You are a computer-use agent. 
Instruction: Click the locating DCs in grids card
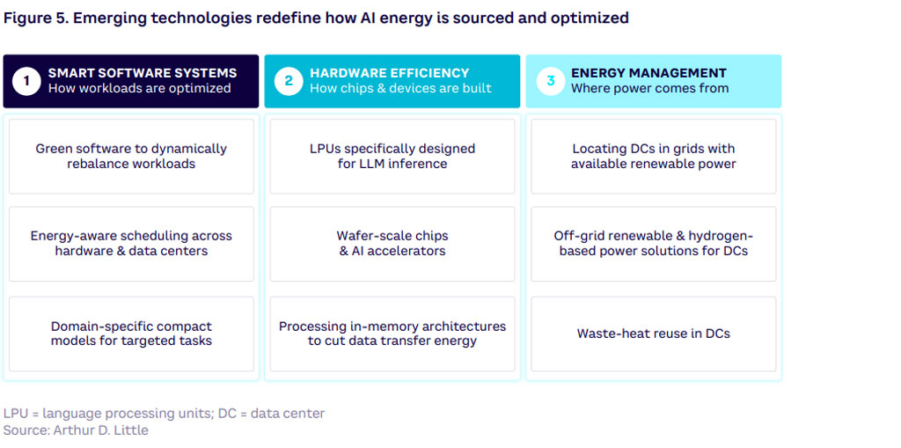pyautogui.click(x=654, y=157)
